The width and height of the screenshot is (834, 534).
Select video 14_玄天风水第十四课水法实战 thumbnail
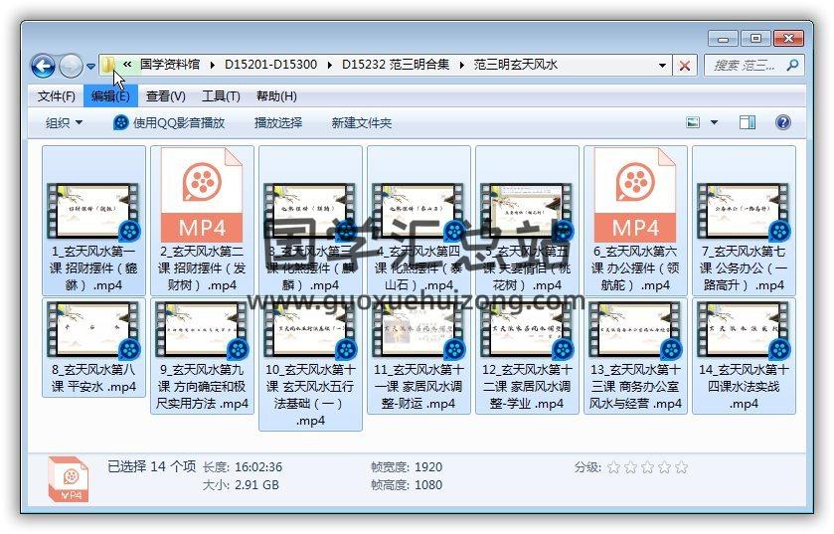point(744,330)
